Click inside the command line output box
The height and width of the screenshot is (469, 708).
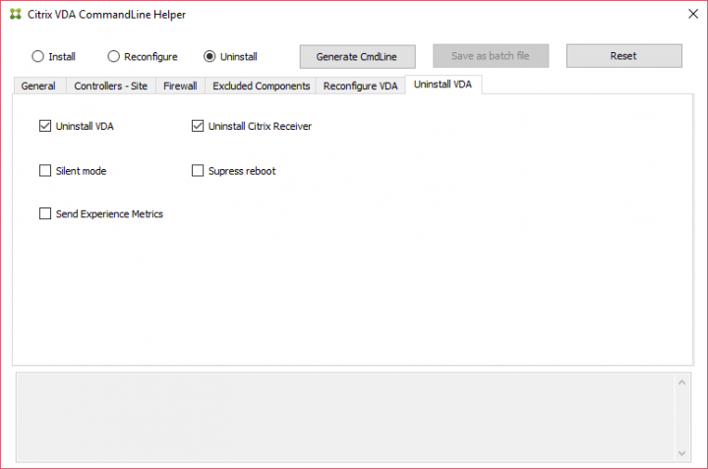tap(344, 416)
